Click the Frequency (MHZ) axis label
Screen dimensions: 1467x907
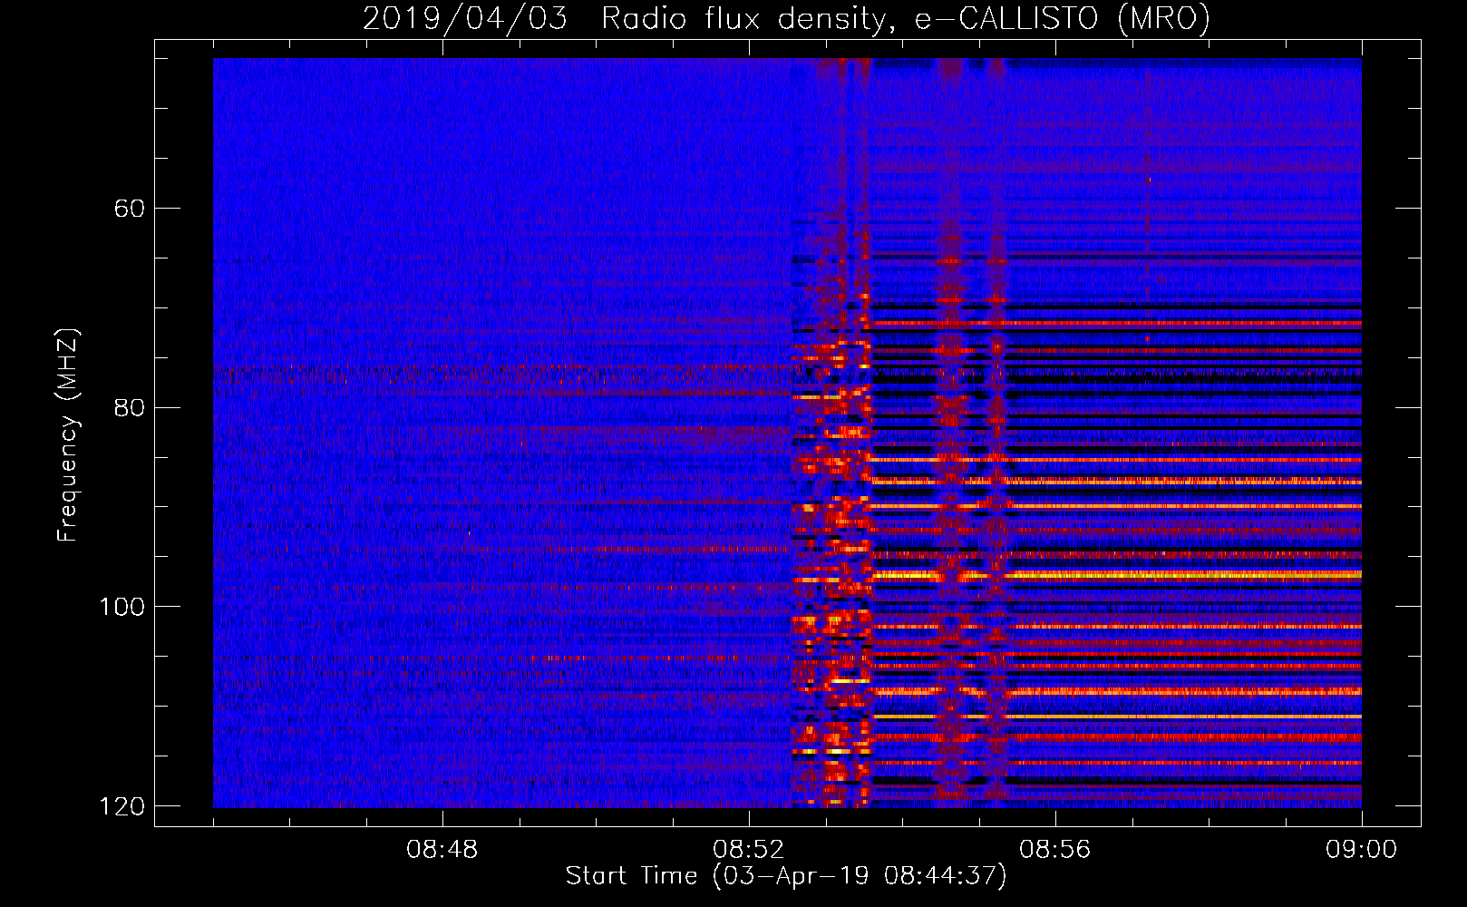click(68, 434)
